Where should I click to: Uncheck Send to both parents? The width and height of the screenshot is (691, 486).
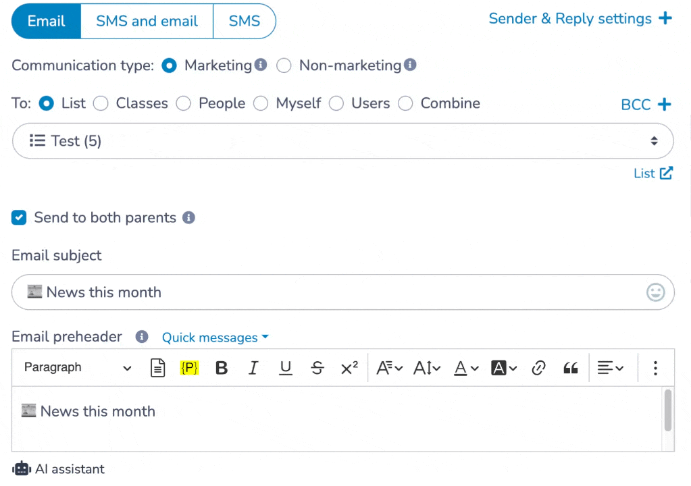[x=19, y=217]
